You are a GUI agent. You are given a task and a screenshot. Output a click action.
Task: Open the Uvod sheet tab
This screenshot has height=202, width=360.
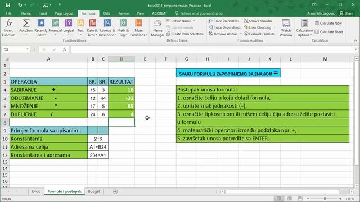pyautogui.click(x=36, y=191)
